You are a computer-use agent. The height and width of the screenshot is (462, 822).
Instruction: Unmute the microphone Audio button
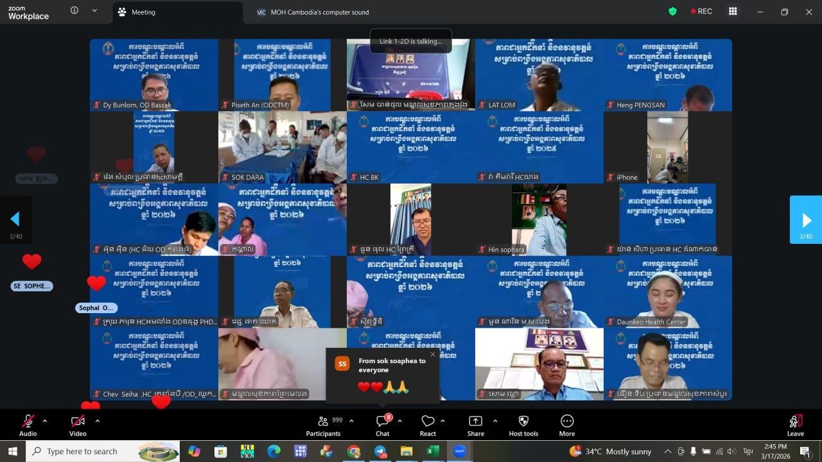tap(28, 425)
